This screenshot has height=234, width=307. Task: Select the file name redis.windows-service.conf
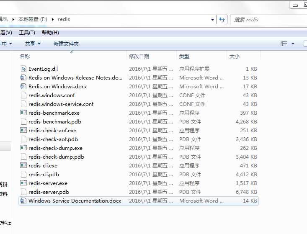[x=61, y=104]
